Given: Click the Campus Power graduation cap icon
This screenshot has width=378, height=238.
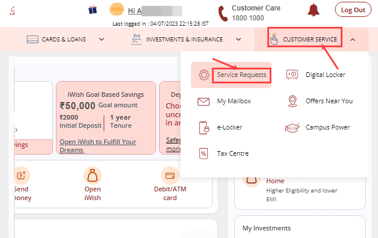Looking at the screenshot, I should [x=292, y=127].
